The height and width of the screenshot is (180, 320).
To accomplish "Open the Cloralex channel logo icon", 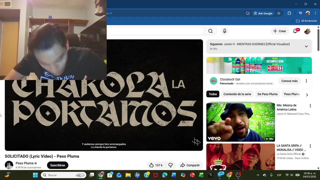I will tap(213, 81).
